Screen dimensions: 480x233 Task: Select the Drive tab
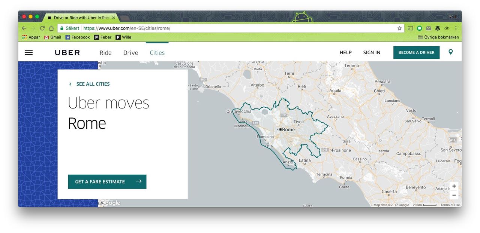pos(130,52)
